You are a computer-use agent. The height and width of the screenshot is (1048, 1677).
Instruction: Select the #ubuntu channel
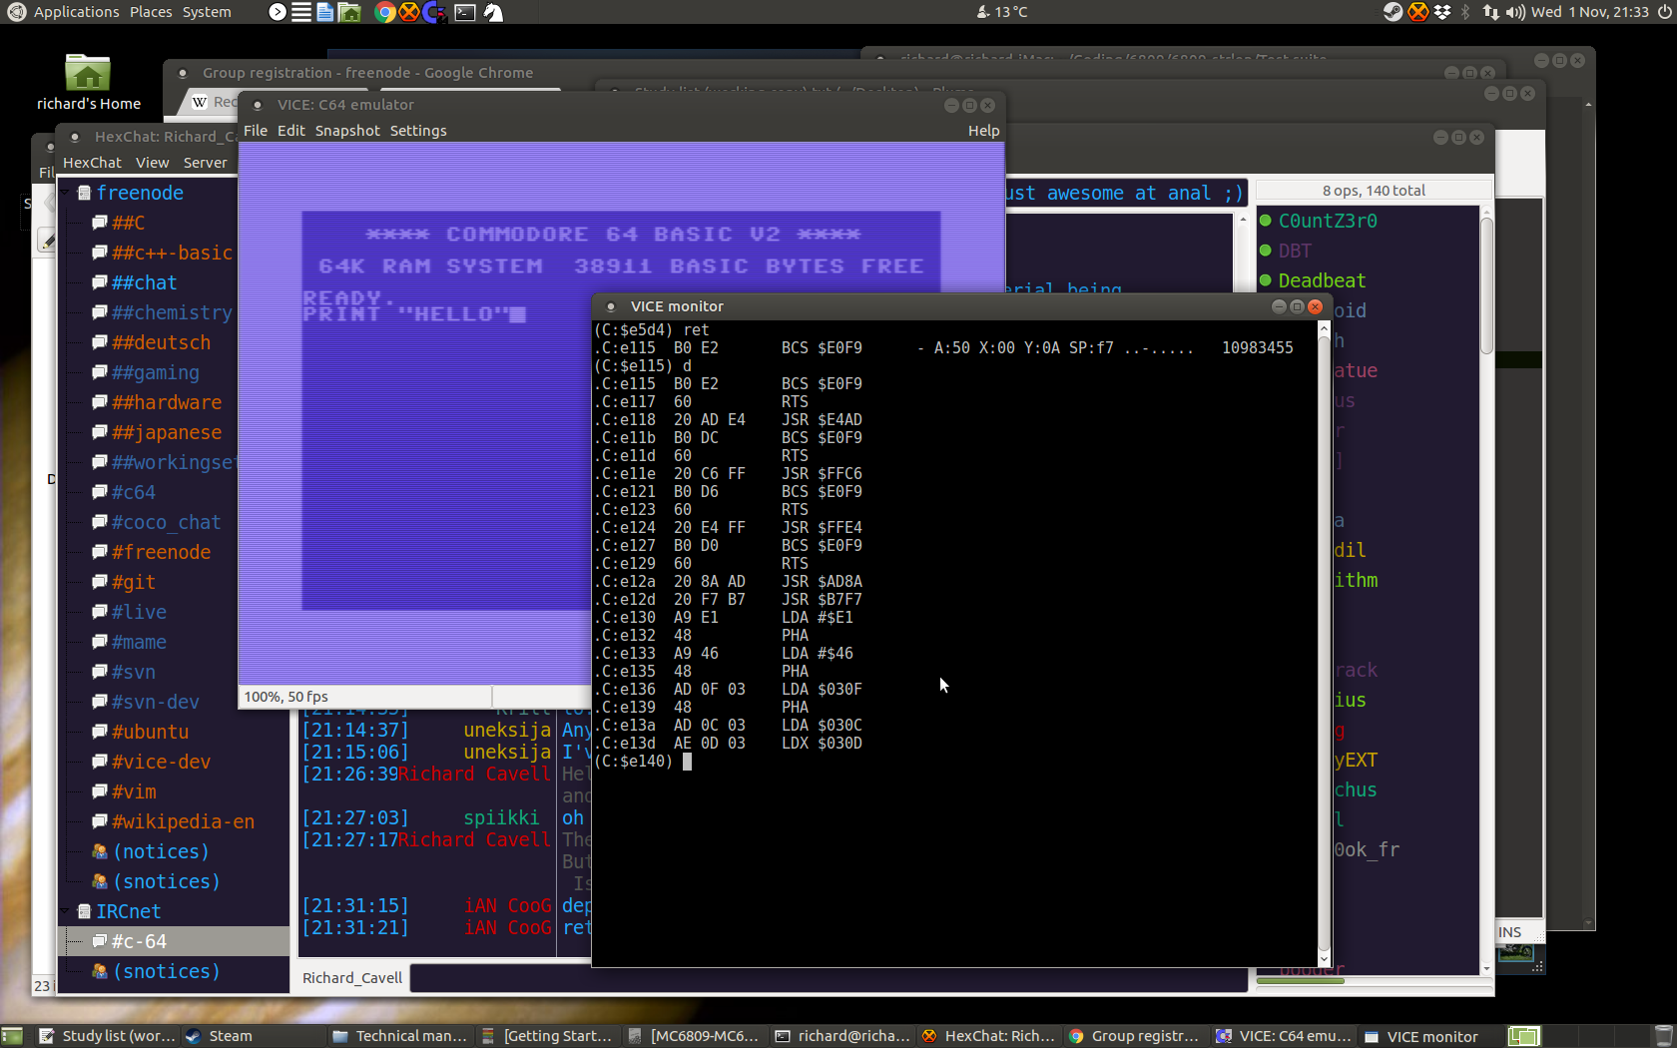coord(150,732)
